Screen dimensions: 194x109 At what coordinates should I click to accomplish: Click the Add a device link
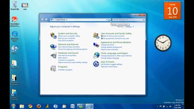click(x=63, y=58)
